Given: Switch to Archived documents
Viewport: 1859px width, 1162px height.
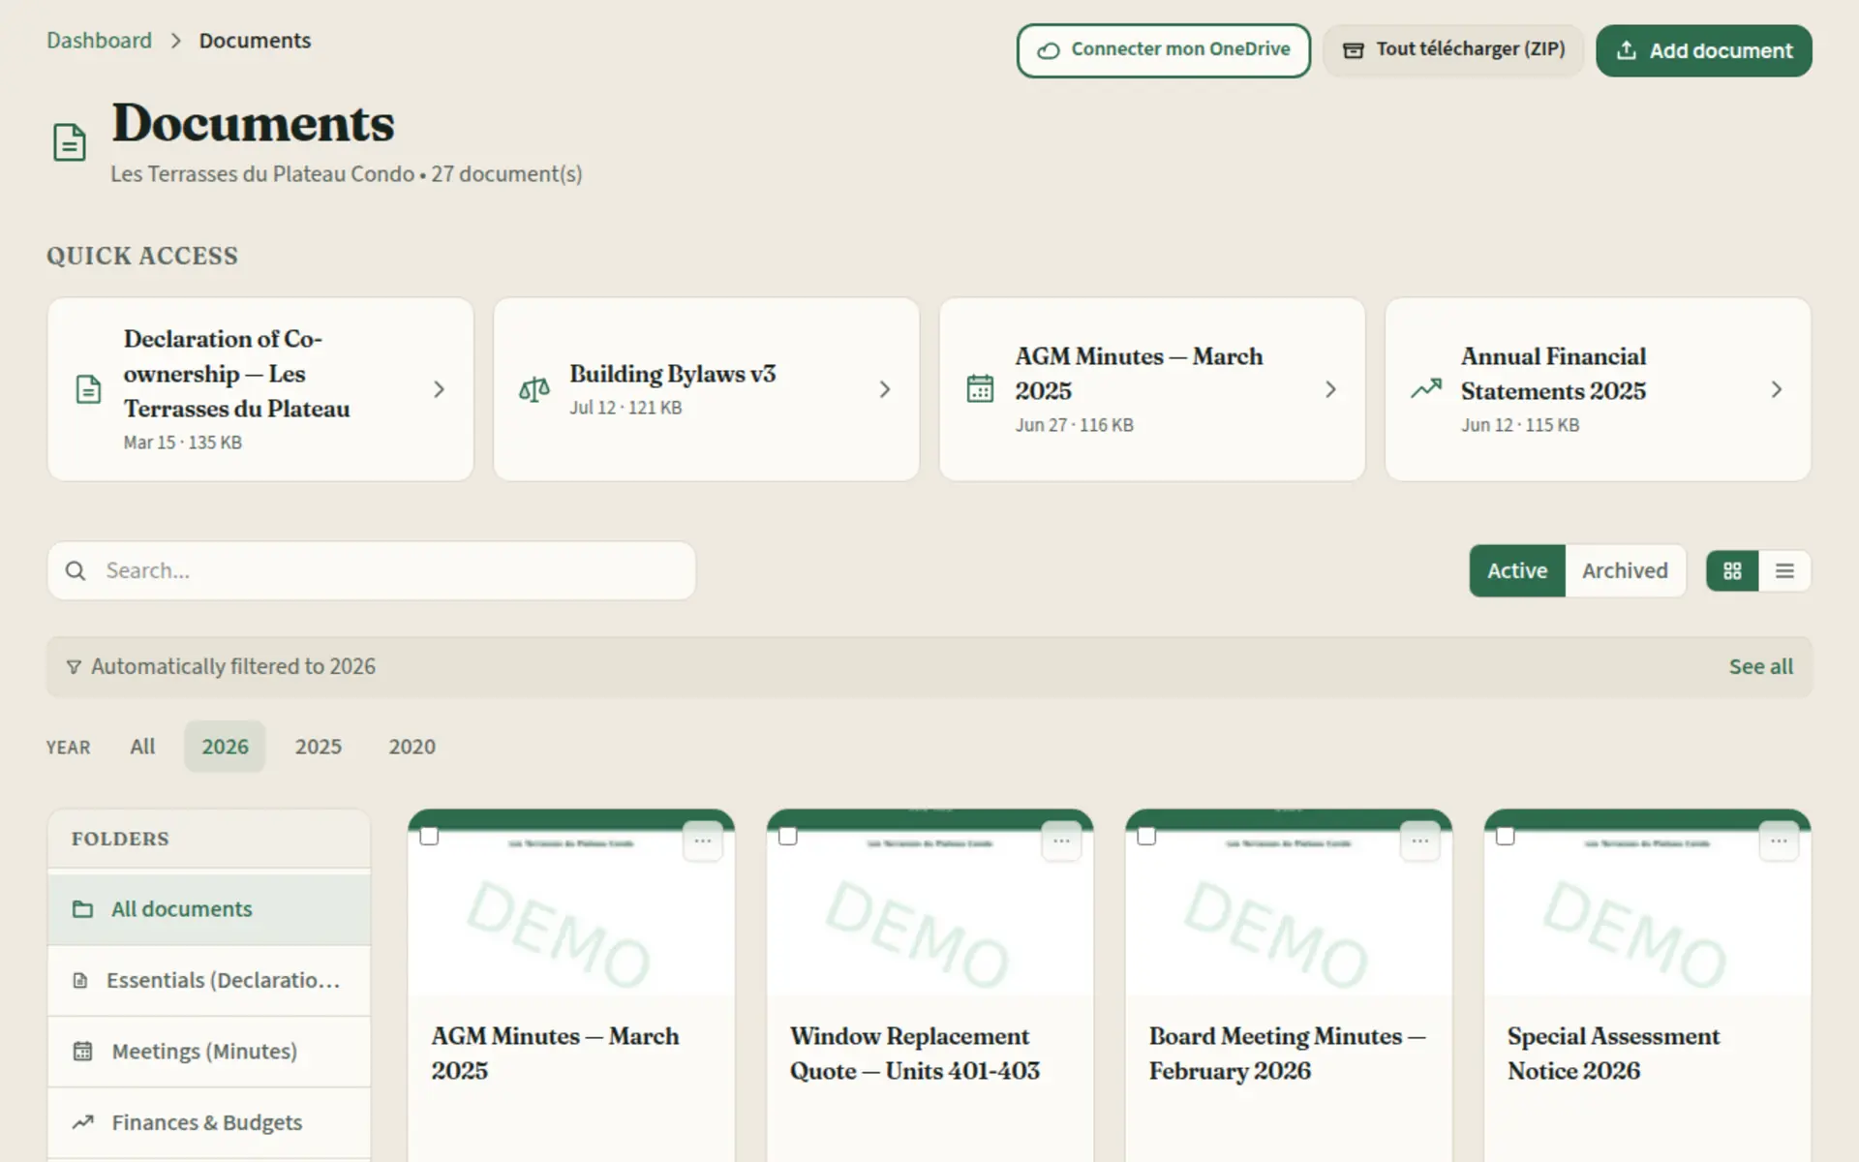Looking at the screenshot, I should (x=1625, y=571).
